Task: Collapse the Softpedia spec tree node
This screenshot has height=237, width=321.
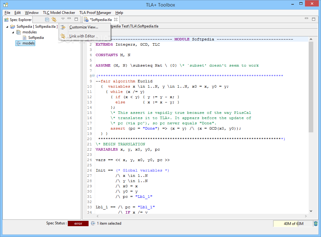Action: tap(7, 27)
